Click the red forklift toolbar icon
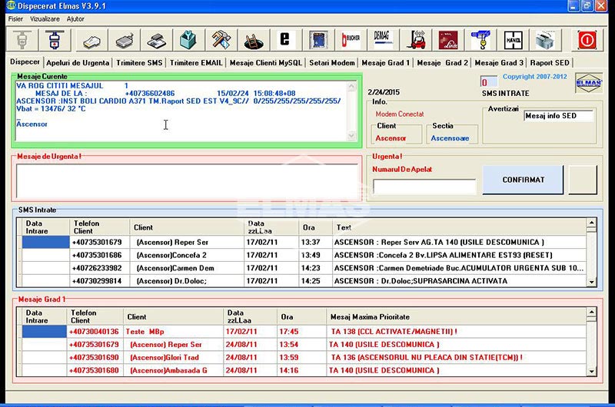 click(415, 40)
